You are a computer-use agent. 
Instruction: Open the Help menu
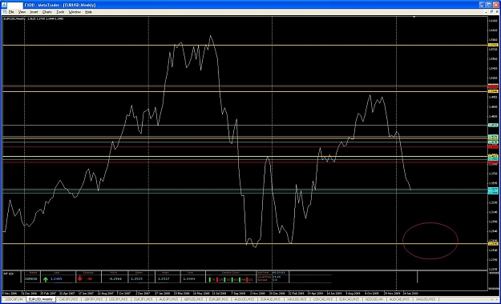pos(88,12)
